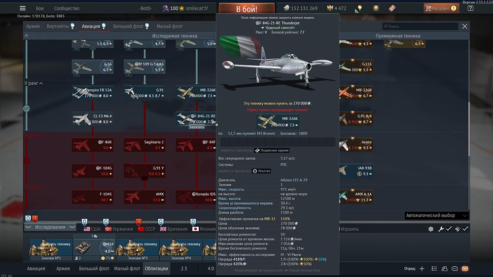Close the research tree window
The width and height of the screenshot is (493, 277).
click(x=465, y=27)
